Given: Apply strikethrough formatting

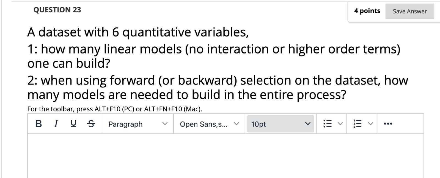Looking at the screenshot, I should 90,124.
